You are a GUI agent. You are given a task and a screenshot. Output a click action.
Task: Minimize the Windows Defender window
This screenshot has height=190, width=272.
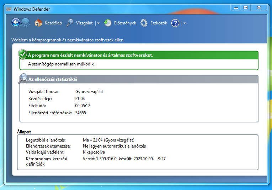236,8
